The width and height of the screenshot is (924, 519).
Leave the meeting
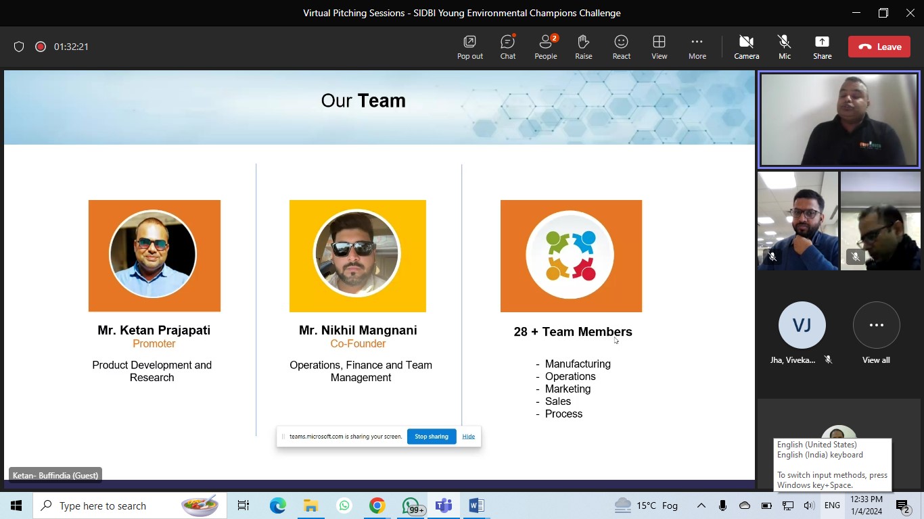[x=879, y=47]
